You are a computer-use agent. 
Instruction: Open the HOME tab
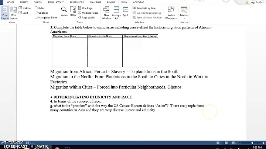(10, 2)
